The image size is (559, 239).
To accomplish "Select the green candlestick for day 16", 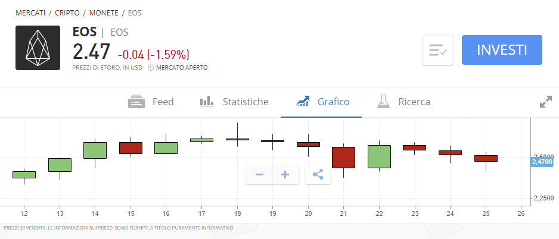I will 166,148.
